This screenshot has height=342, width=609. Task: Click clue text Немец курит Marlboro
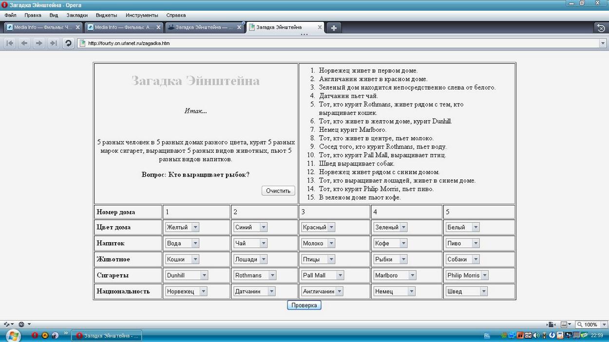click(x=353, y=130)
